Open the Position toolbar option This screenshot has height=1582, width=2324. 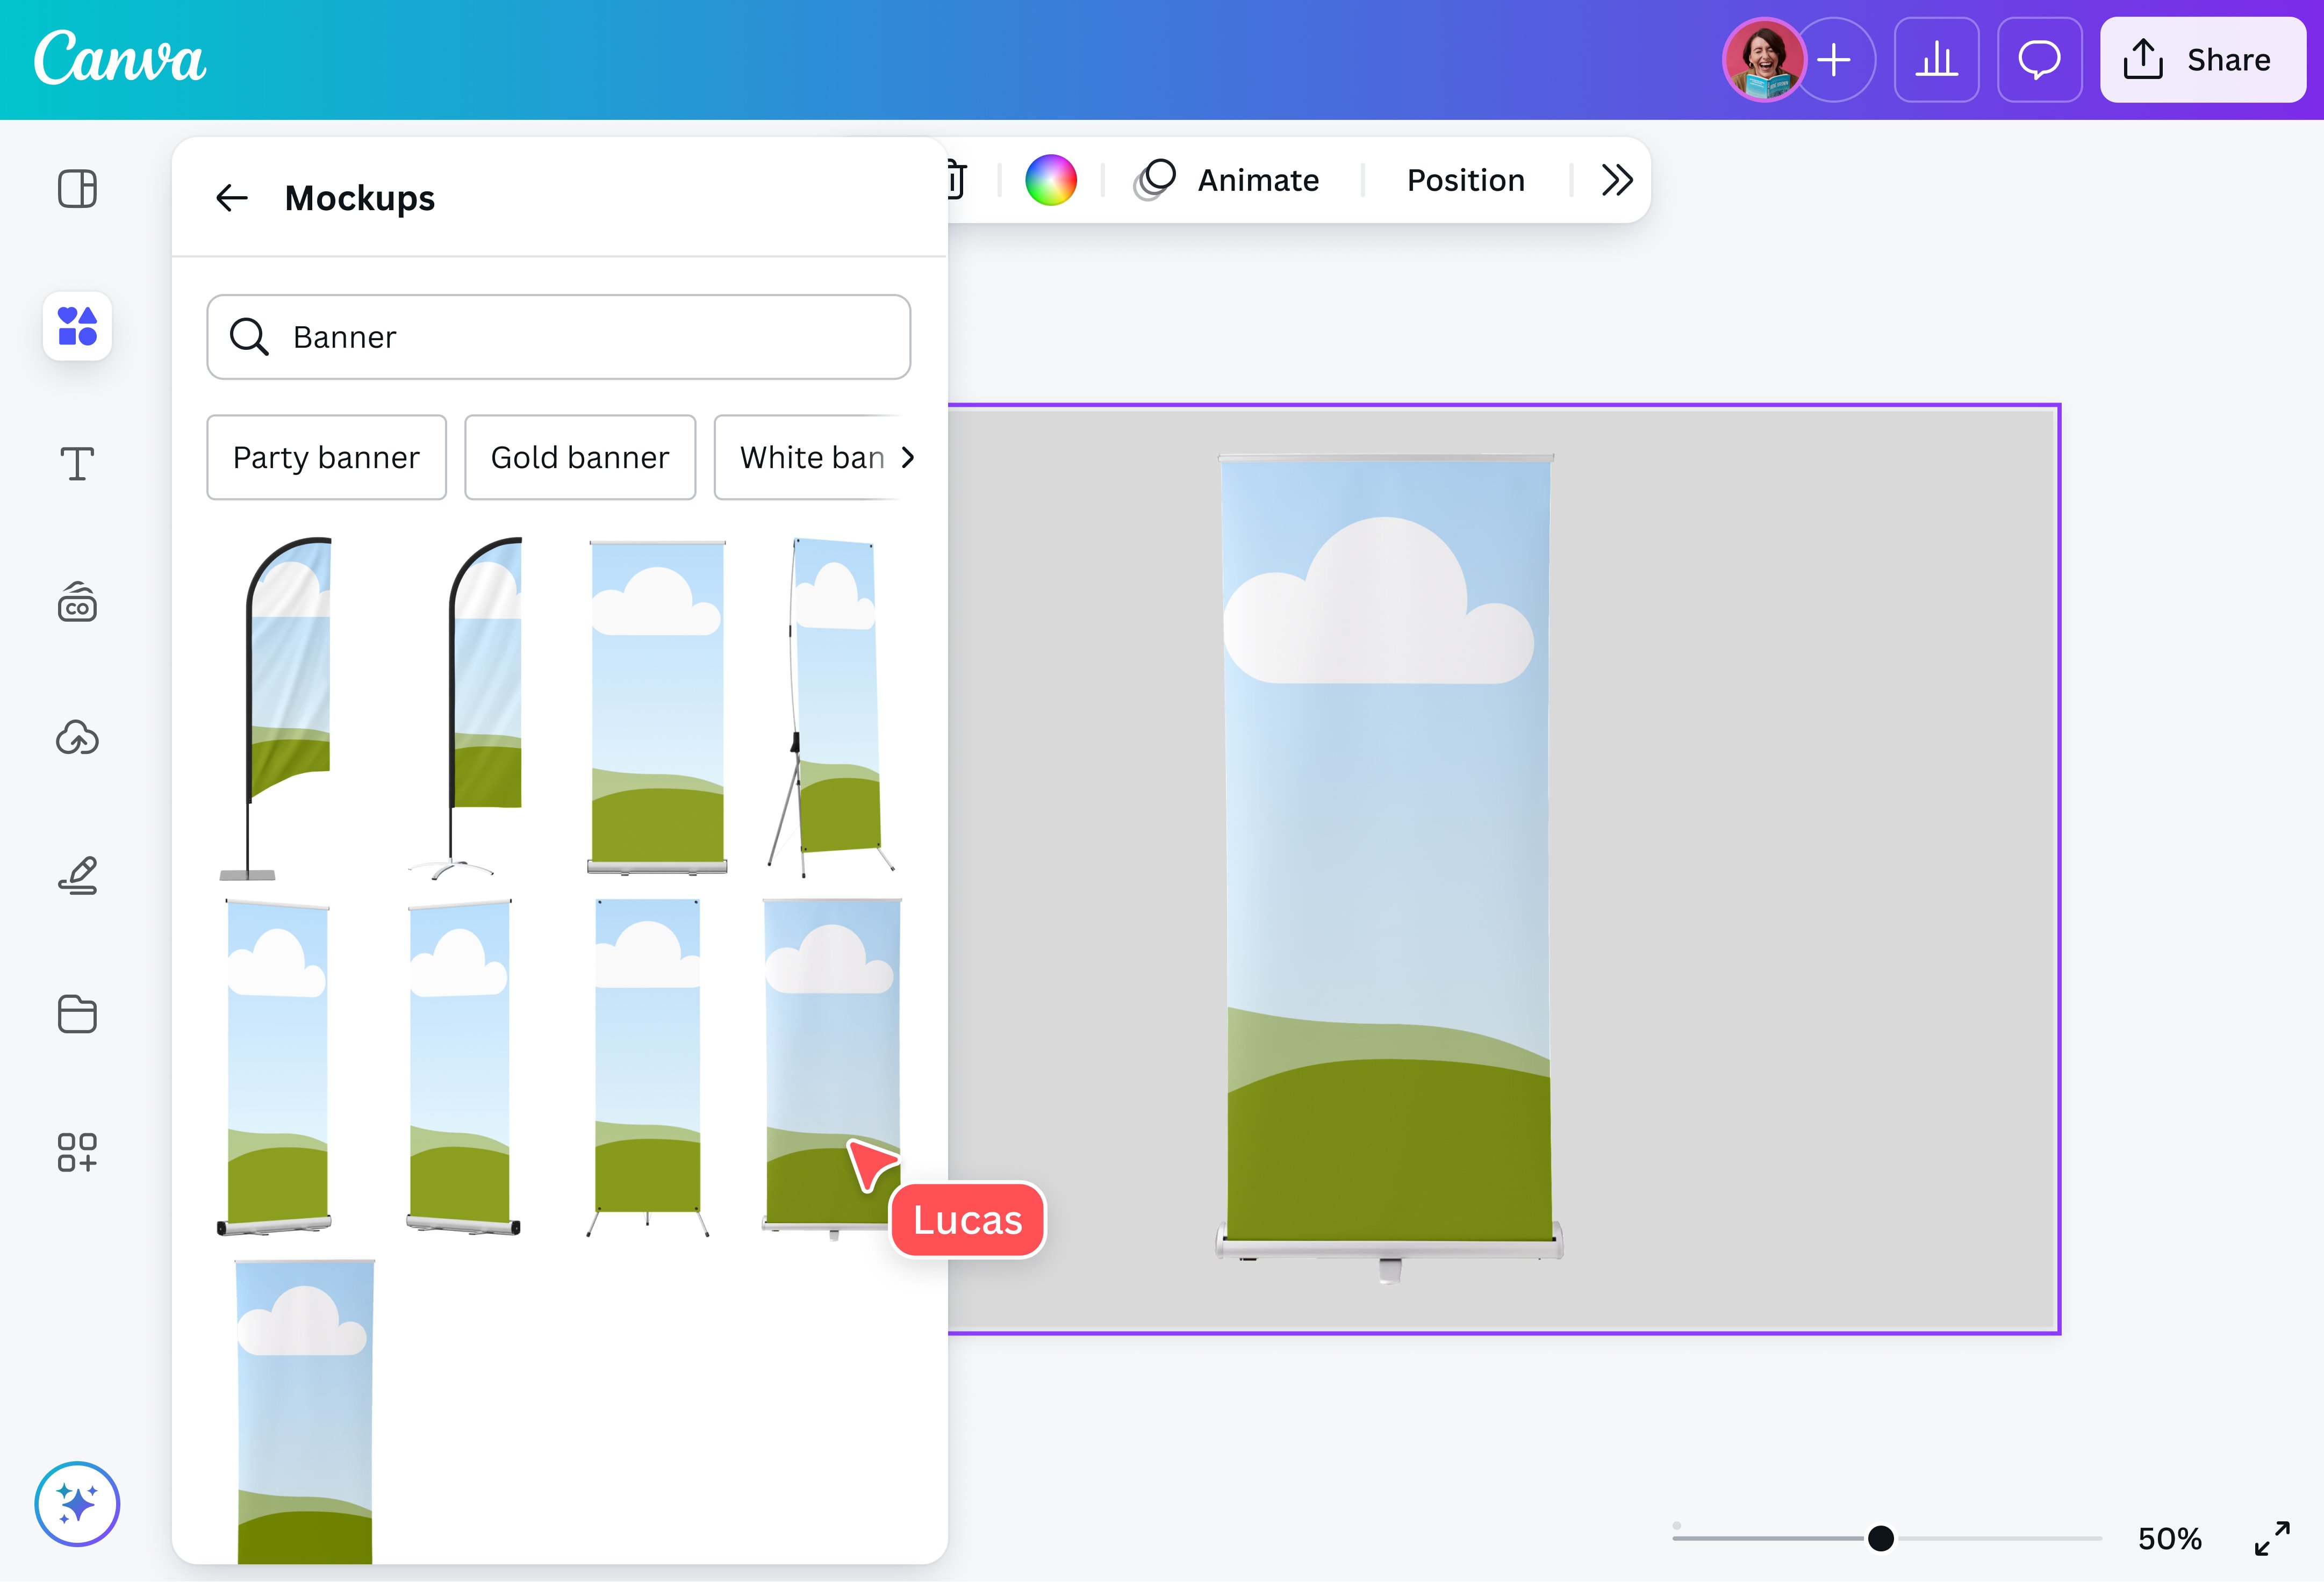(1465, 180)
